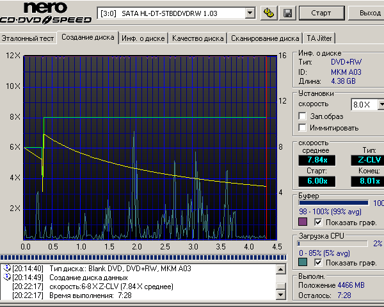Click the purple buffer graph color swatch
The width and height of the screenshot is (384, 307).
tap(303, 222)
